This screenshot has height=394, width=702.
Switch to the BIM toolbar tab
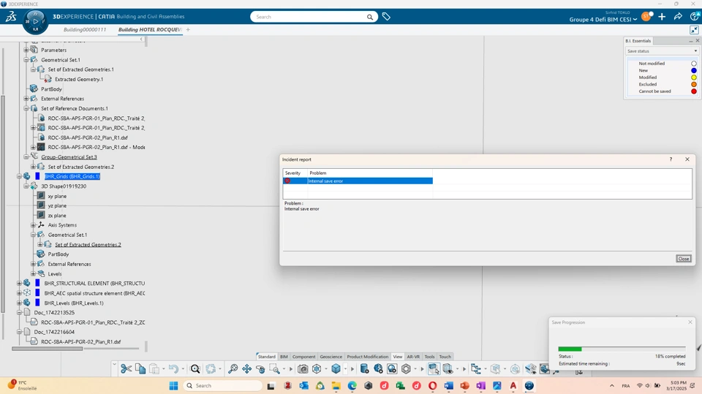[x=284, y=357]
